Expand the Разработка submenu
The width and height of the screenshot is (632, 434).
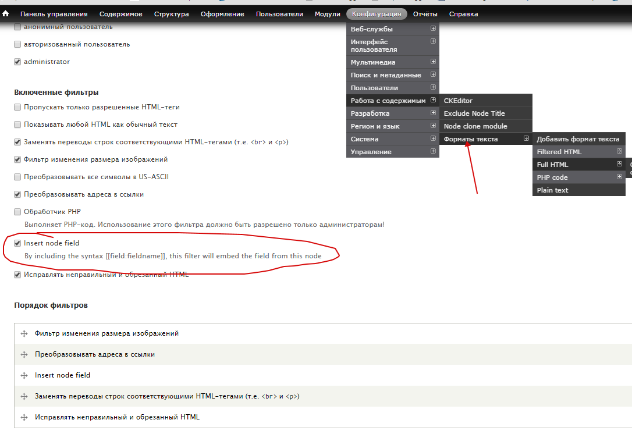pos(433,113)
